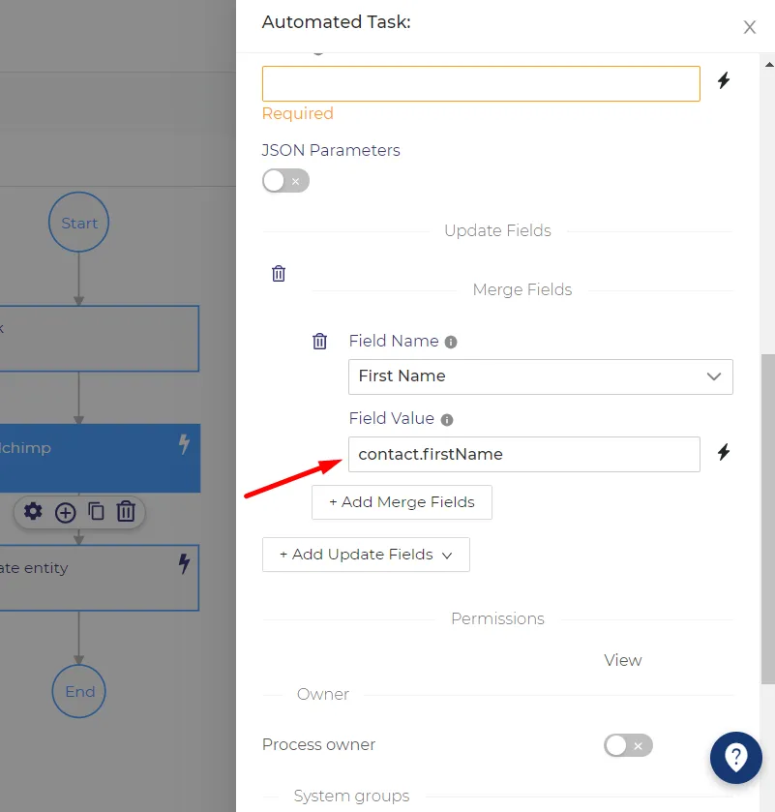
Task: Delete the First Name merge field row
Action: 319,342
